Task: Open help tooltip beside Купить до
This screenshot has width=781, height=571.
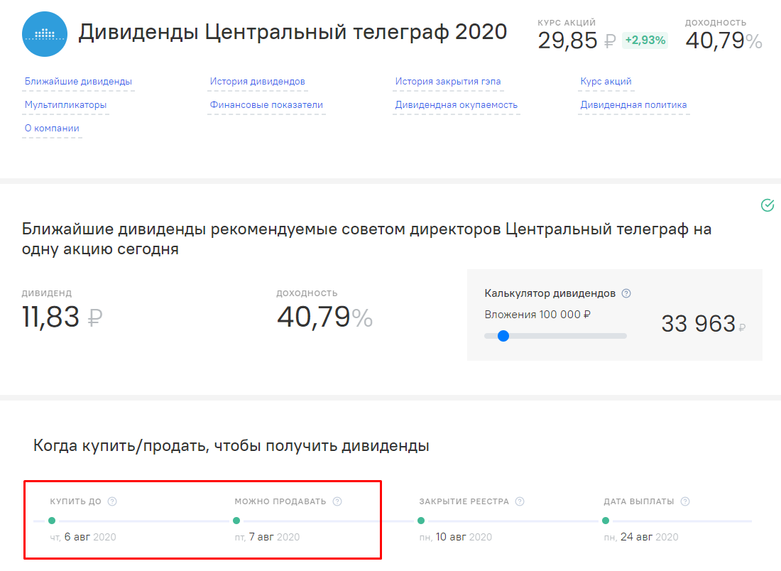Action: tap(112, 501)
